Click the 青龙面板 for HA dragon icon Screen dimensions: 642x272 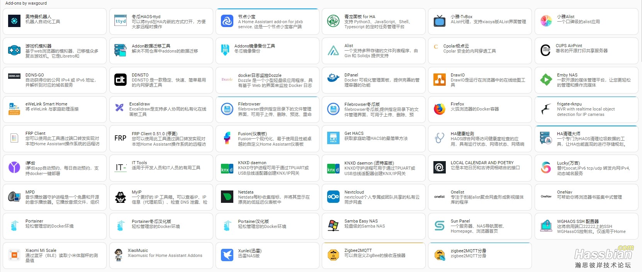pyautogui.click(x=333, y=21)
